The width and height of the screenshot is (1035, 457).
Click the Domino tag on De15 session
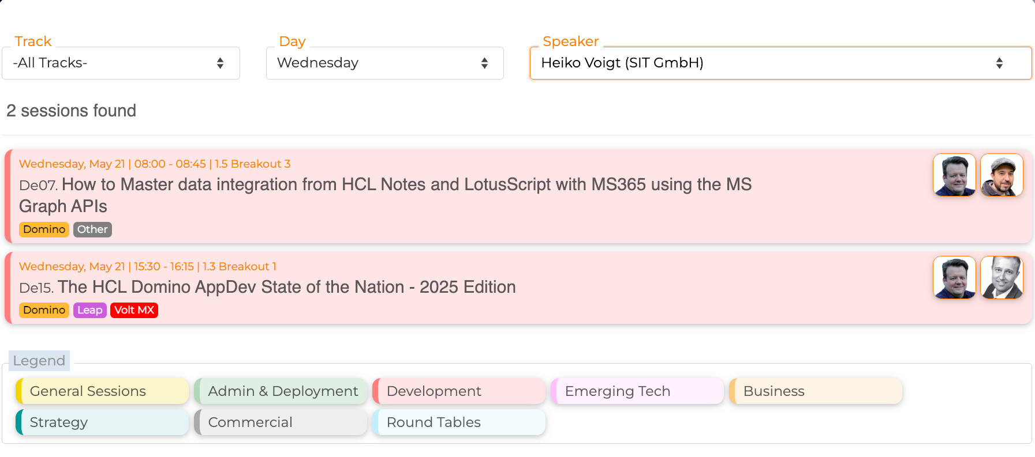click(x=44, y=310)
